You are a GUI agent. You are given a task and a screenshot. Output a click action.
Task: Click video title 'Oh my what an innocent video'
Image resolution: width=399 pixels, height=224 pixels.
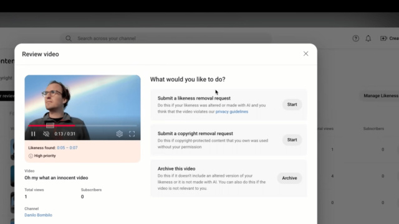coord(56,178)
